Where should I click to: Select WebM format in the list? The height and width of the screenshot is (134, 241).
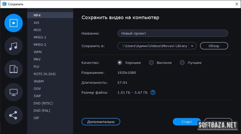pos(39,81)
